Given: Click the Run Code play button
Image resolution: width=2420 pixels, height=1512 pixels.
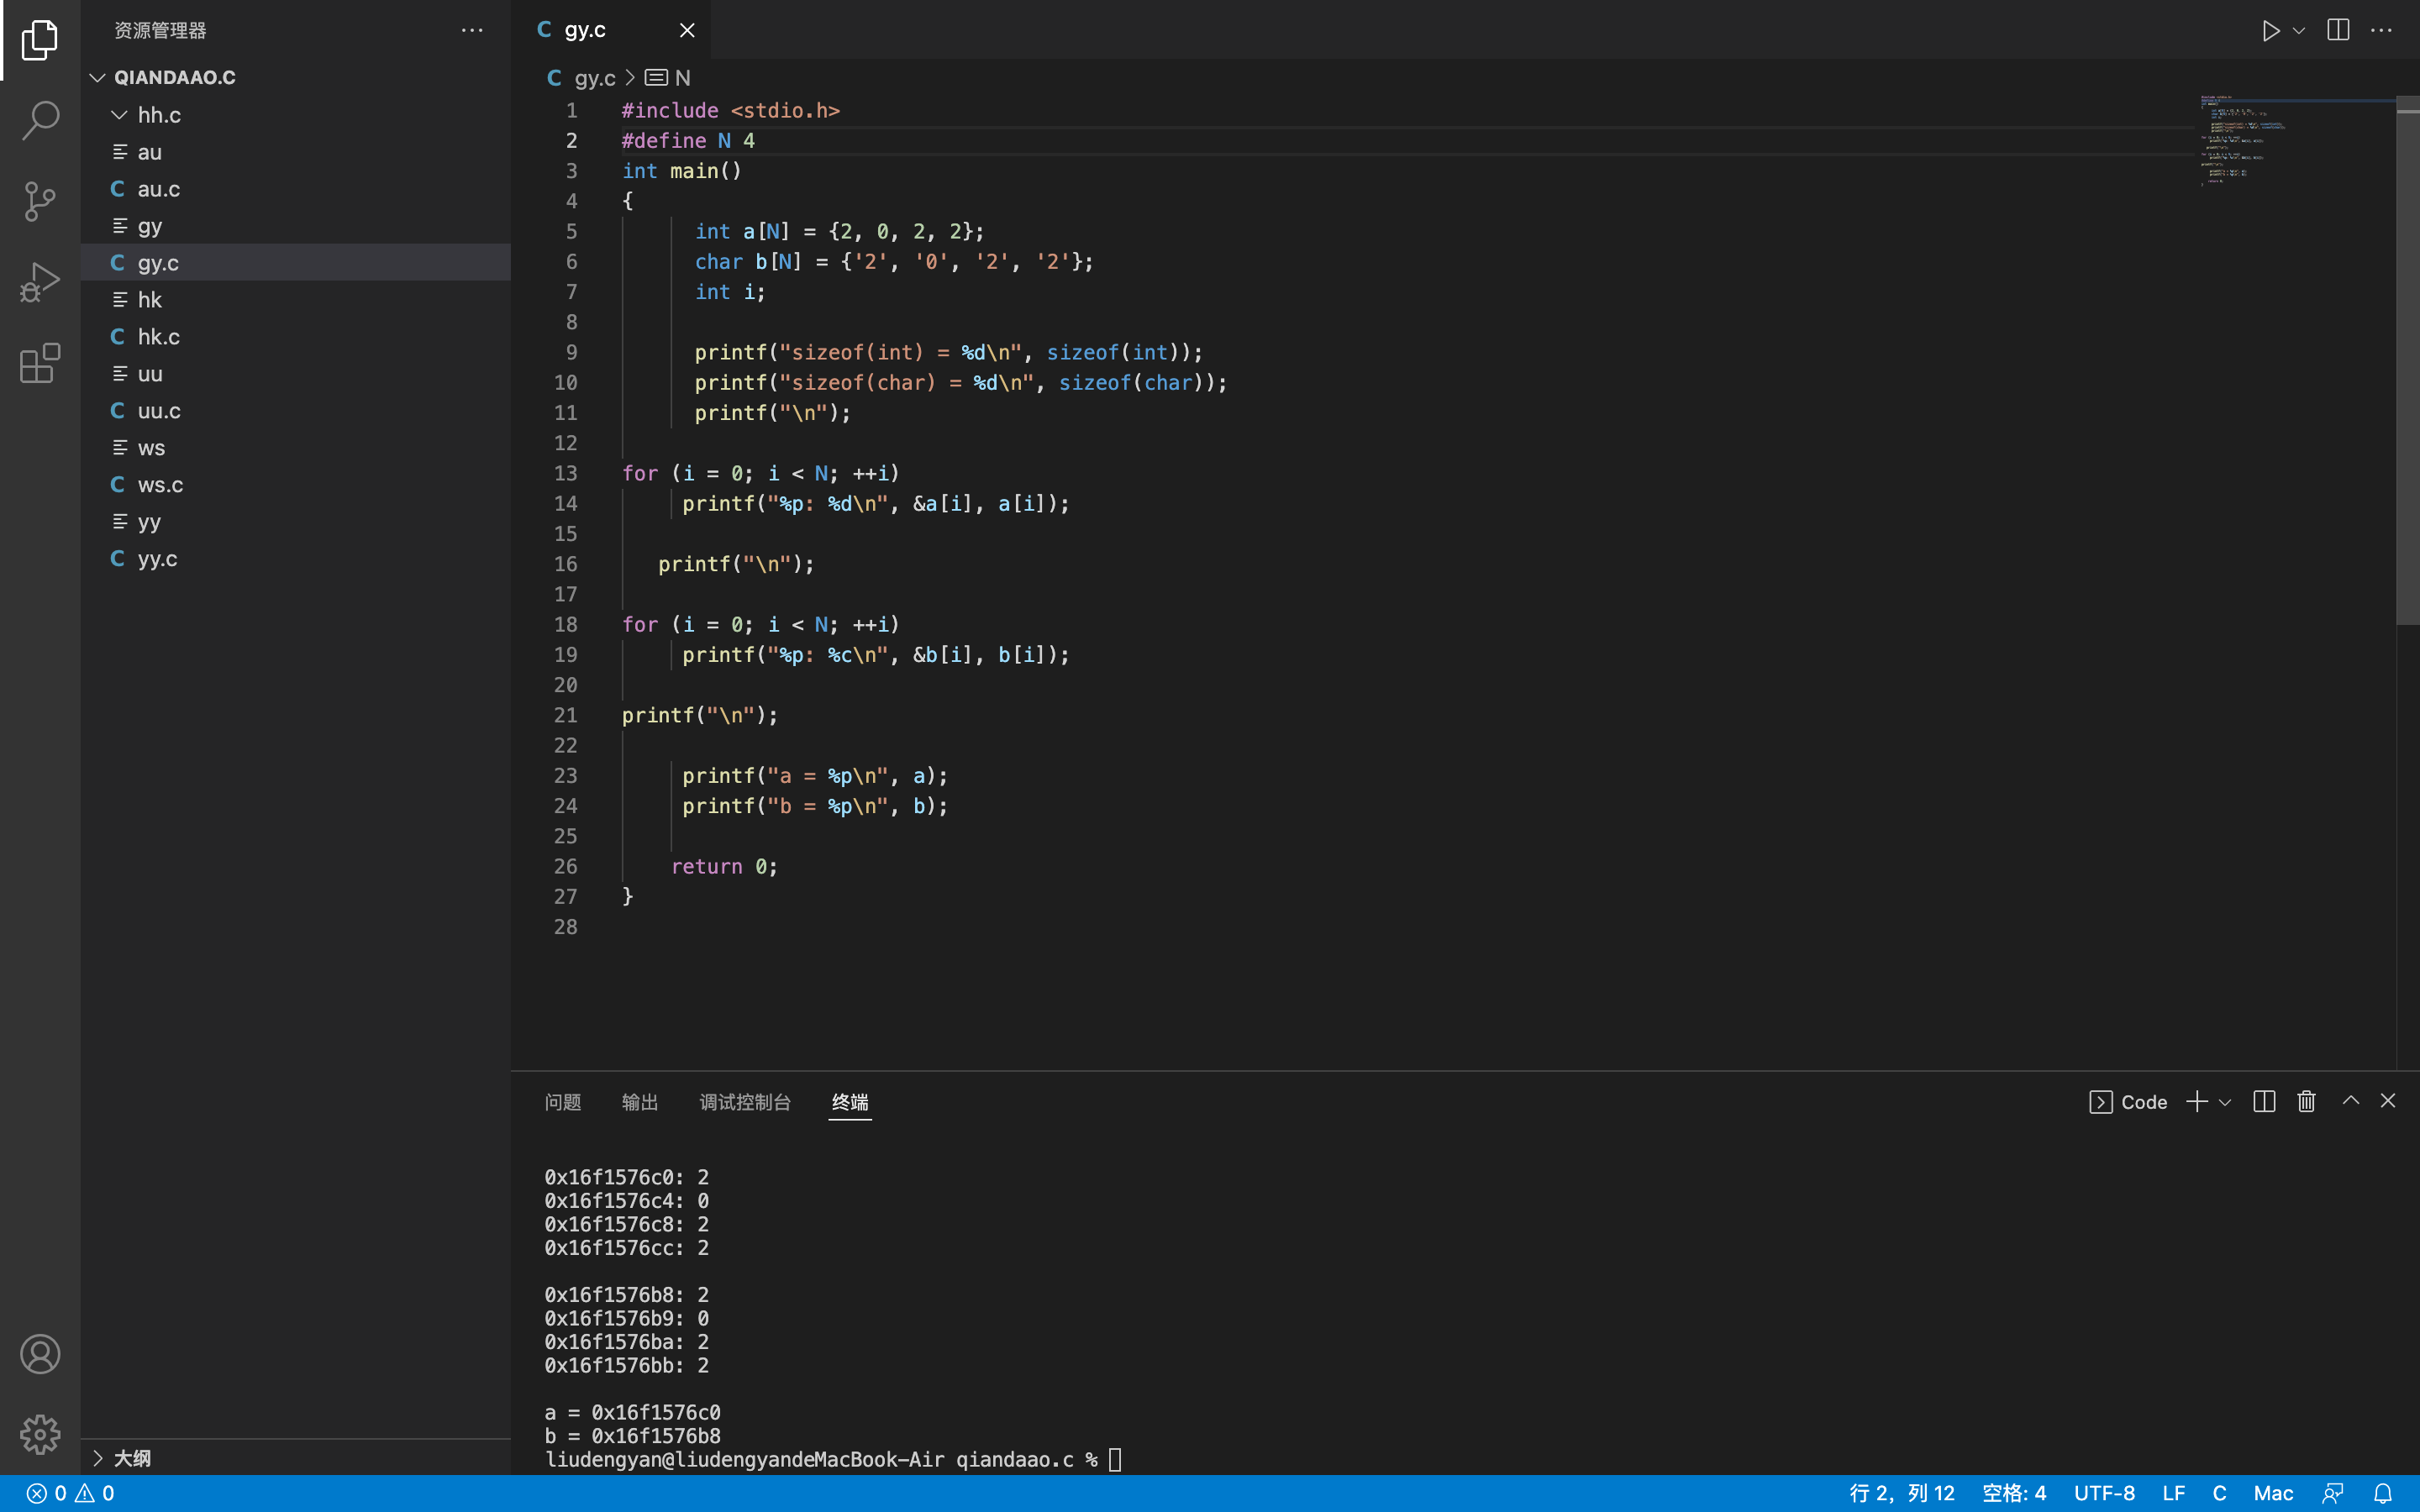Looking at the screenshot, I should click(x=2270, y=30).
